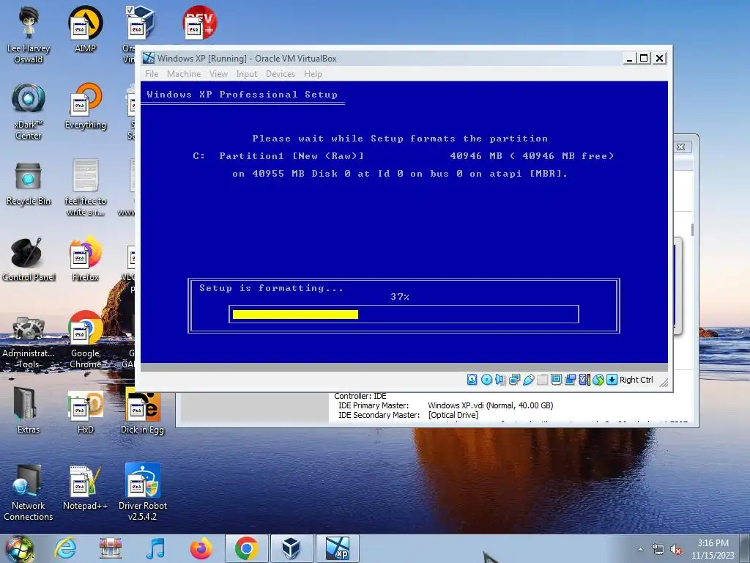The width and height of the screenshot is (750, 563).
Task: Click the 'IDE Primary Master:' label
Action: point(374,405)
